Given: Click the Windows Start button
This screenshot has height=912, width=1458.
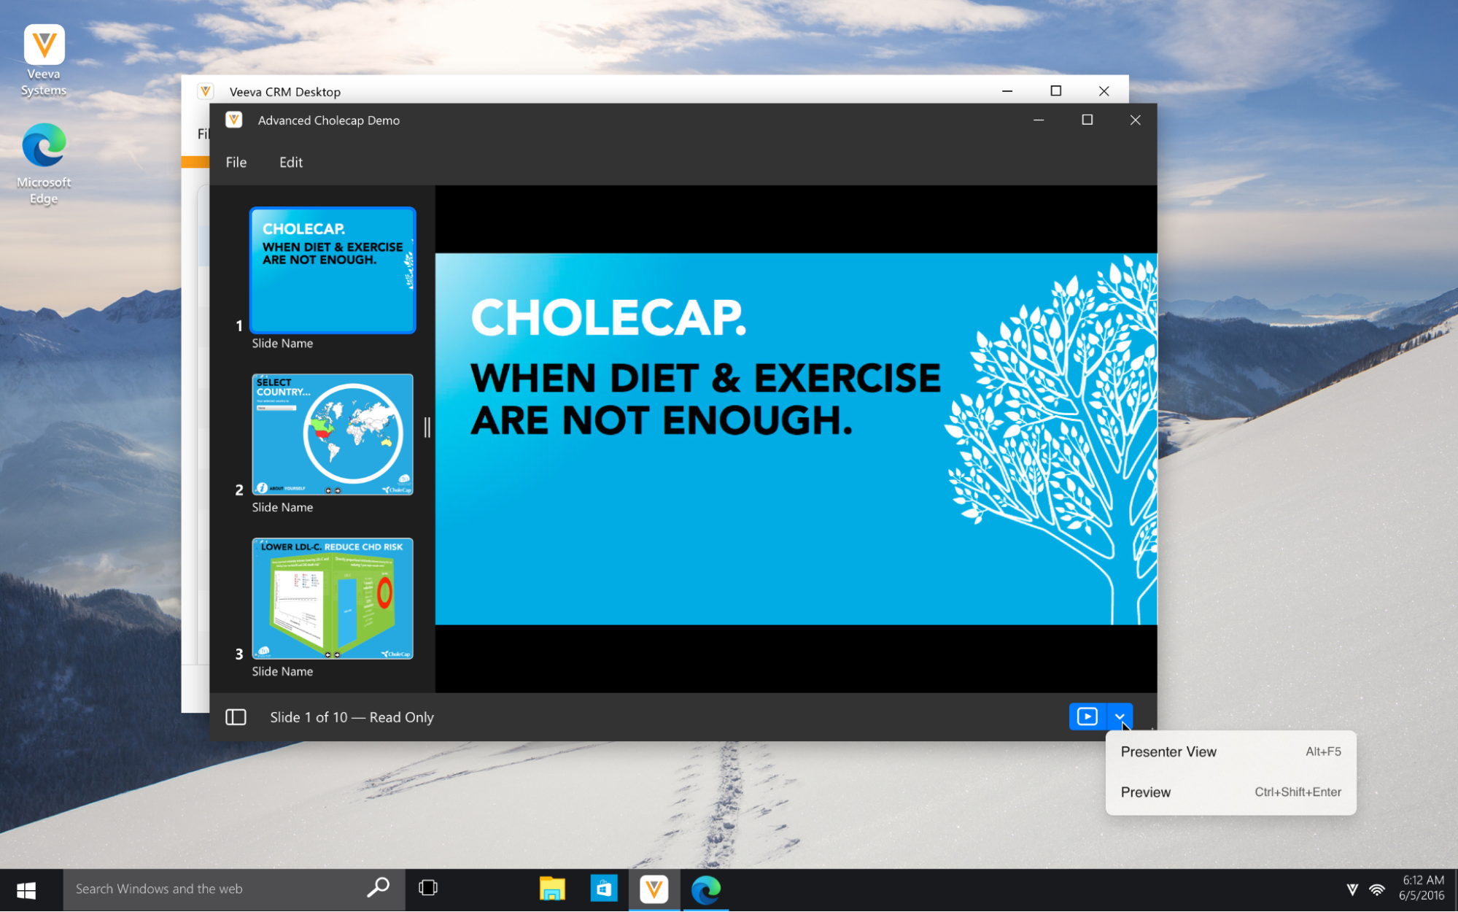Looking at the screenshot, I should tap(26, 889).
